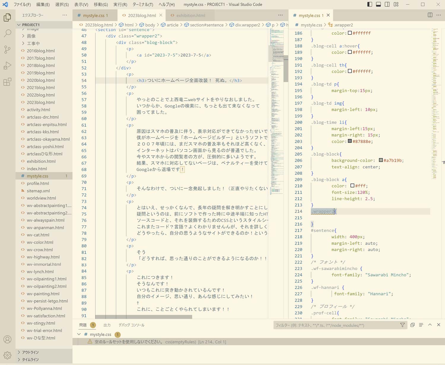Toggle the secondary sidebar layout button
The image size is (445, 365).
click(387, 4)
